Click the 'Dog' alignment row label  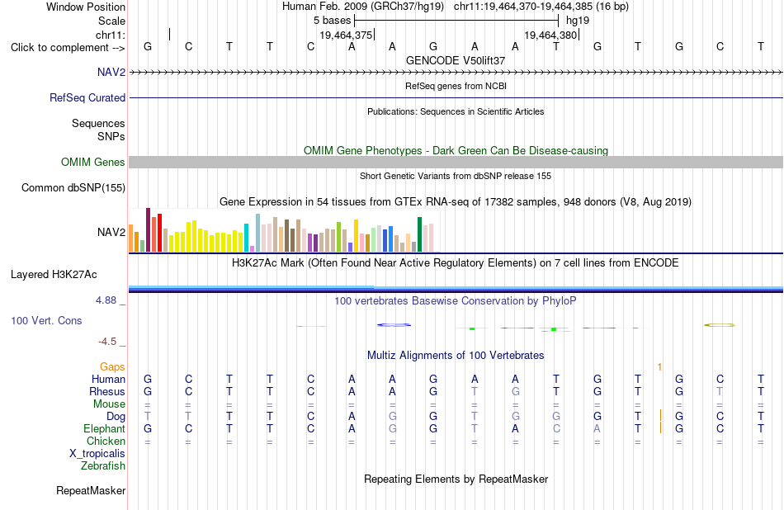click(116, 417)
